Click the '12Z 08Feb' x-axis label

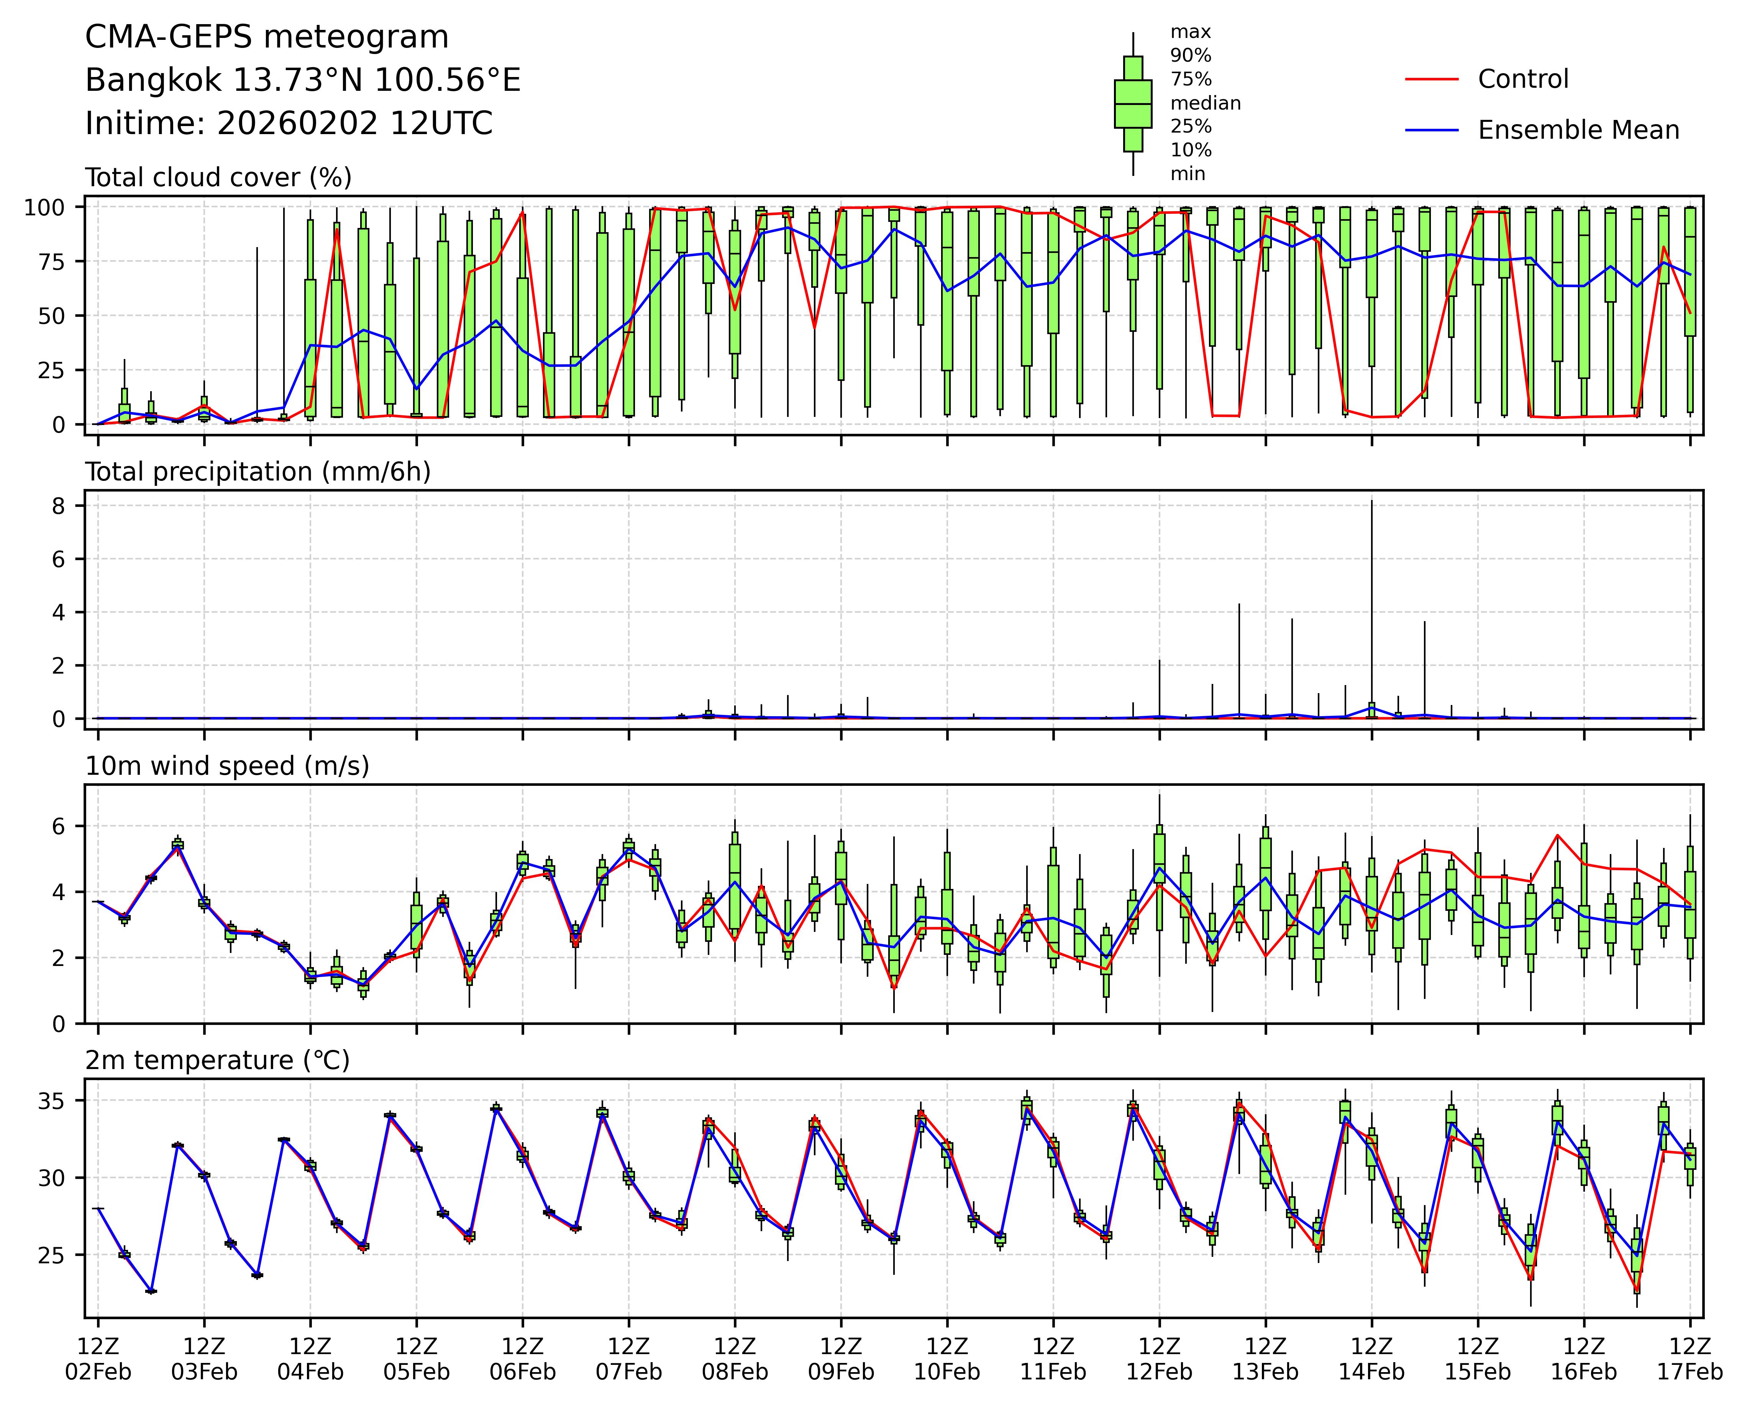tap(735, 1359)
